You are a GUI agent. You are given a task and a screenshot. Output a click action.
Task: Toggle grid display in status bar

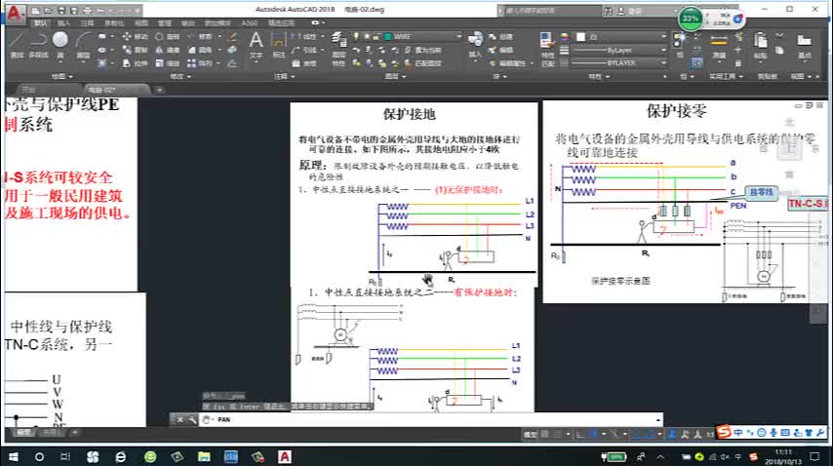pyautogui.click(x=545, y=434)
